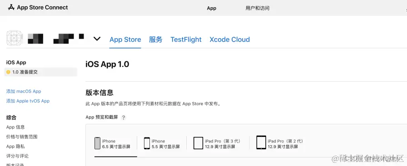
Task: Open 价格与销售范围 in sidebar
Action: pos(22,137)
